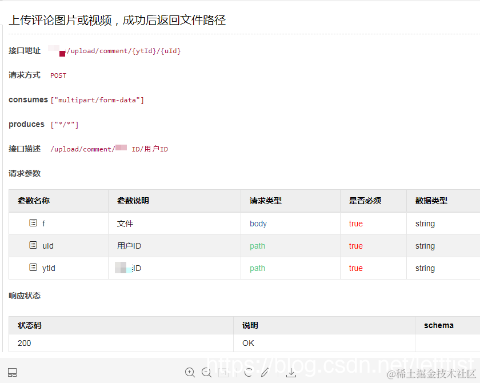Click the 响应状态 section heading
This screenshot has height=383, width=480.
tap(25, 296)
